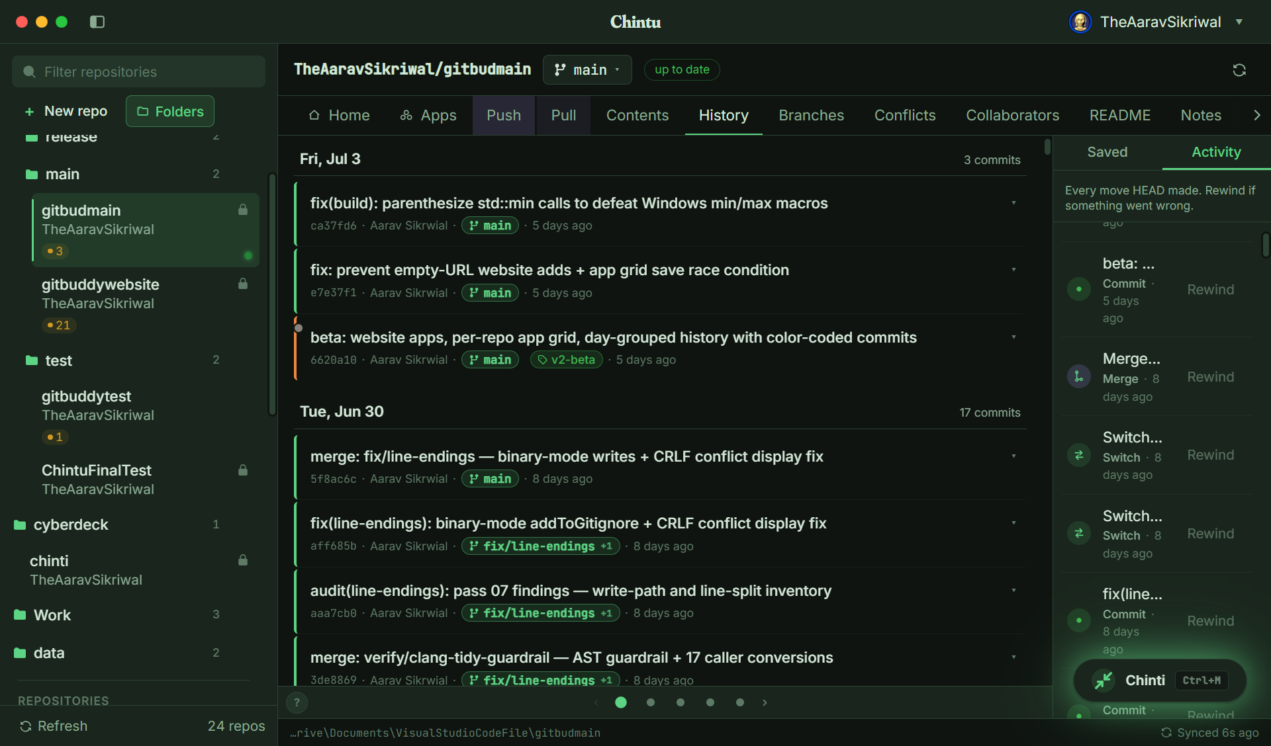Screen dimensions: 1271x746
Task: Click the v2-beta tag badge
Action: pos(566,360)
